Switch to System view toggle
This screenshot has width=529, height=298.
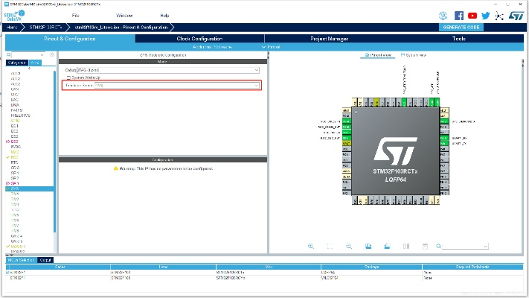[x=413, y=55]
